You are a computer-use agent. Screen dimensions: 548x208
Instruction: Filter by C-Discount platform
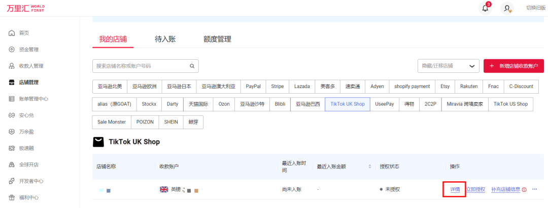click(x=521, y=87)
